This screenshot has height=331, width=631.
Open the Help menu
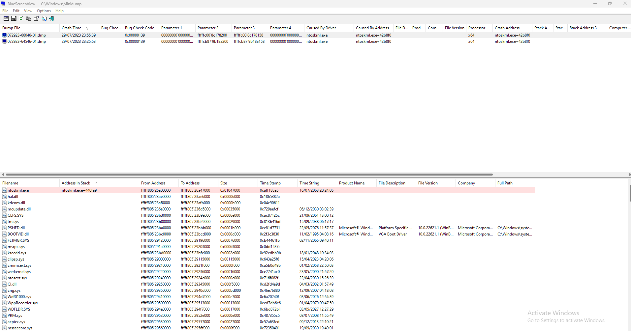pyautogui.click(x=59, y=11)
